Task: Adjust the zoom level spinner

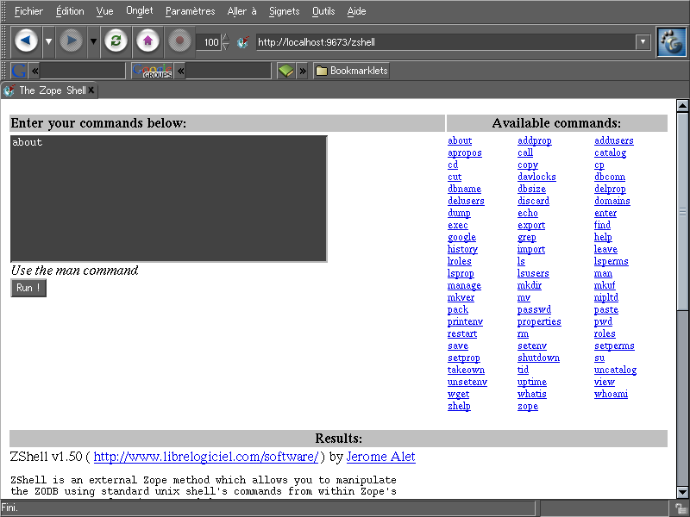Action: coord(225,41)
